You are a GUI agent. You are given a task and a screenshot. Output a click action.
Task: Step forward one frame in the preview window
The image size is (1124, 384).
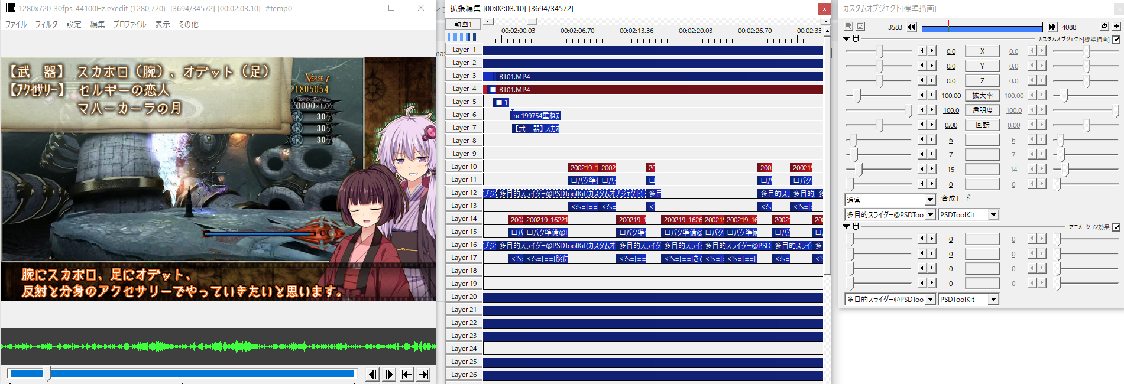[x=389, y=375]
